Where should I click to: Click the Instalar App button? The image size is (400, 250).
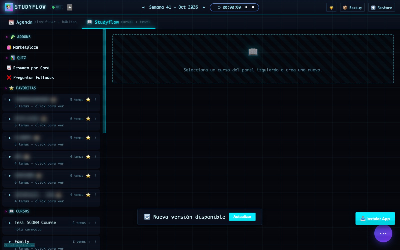coord(375,219)
